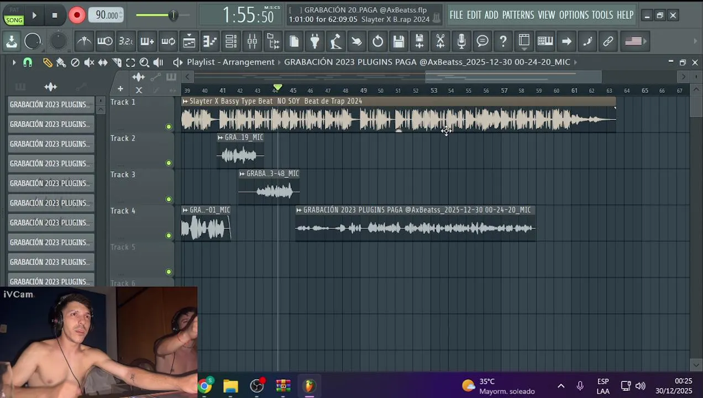Image resolution: width=703 pixels, height=398 pixels.
Task: Select the slip tool double arrow
Action: (103, 62)
